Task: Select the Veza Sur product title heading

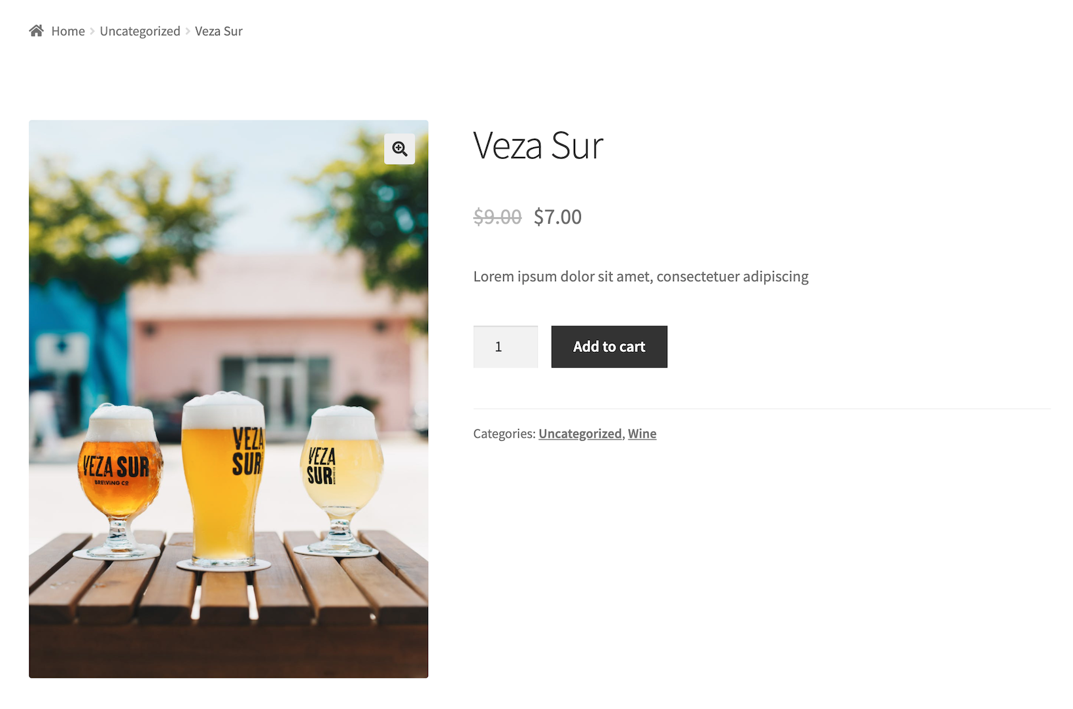Action: (x=538, y=145)
